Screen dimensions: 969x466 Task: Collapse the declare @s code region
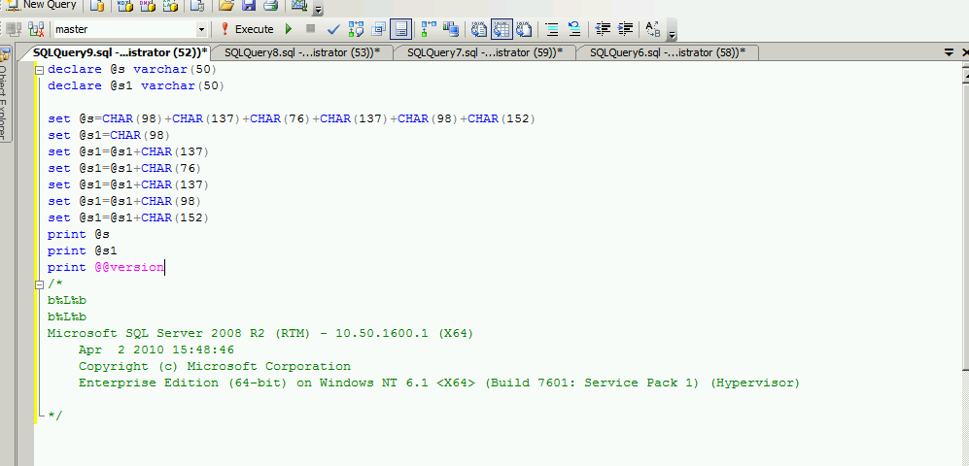40,70
